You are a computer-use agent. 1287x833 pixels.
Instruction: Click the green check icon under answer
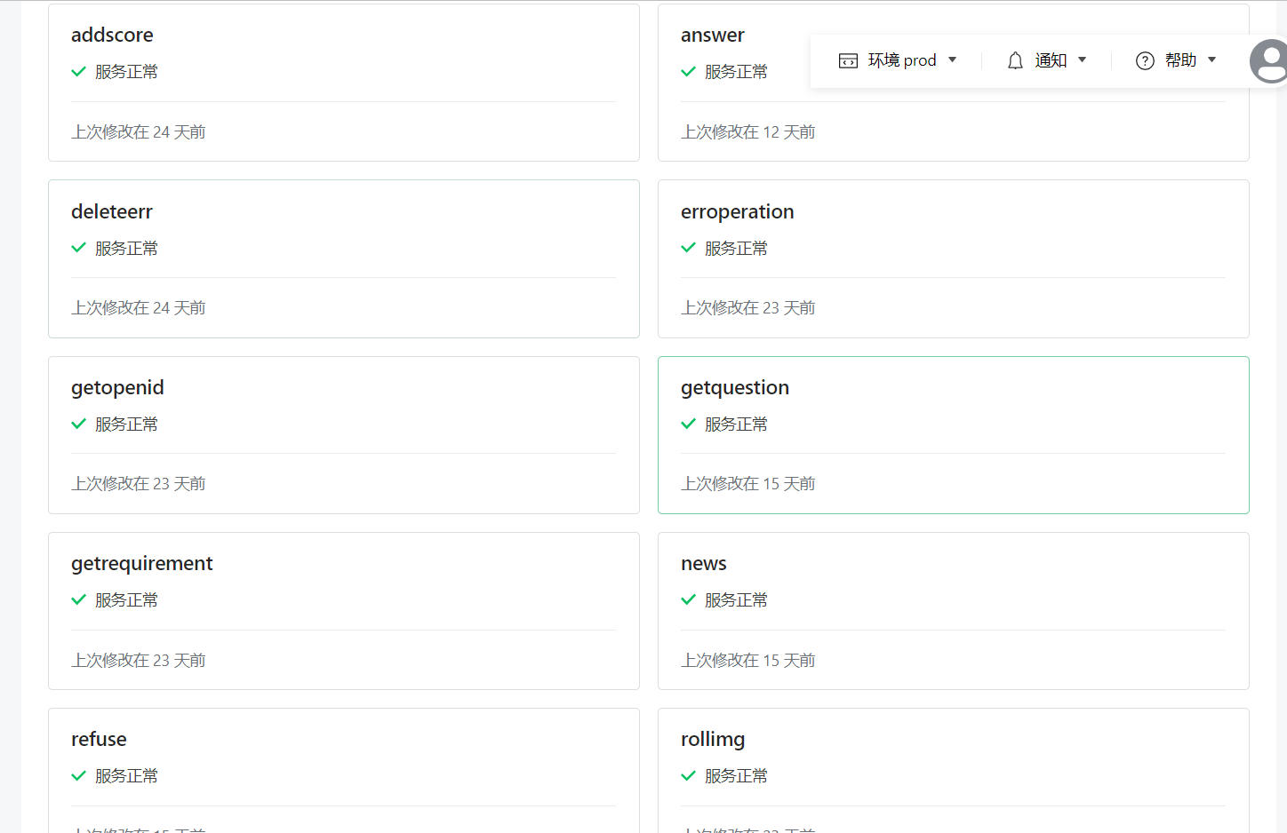(x=688, y=72)
